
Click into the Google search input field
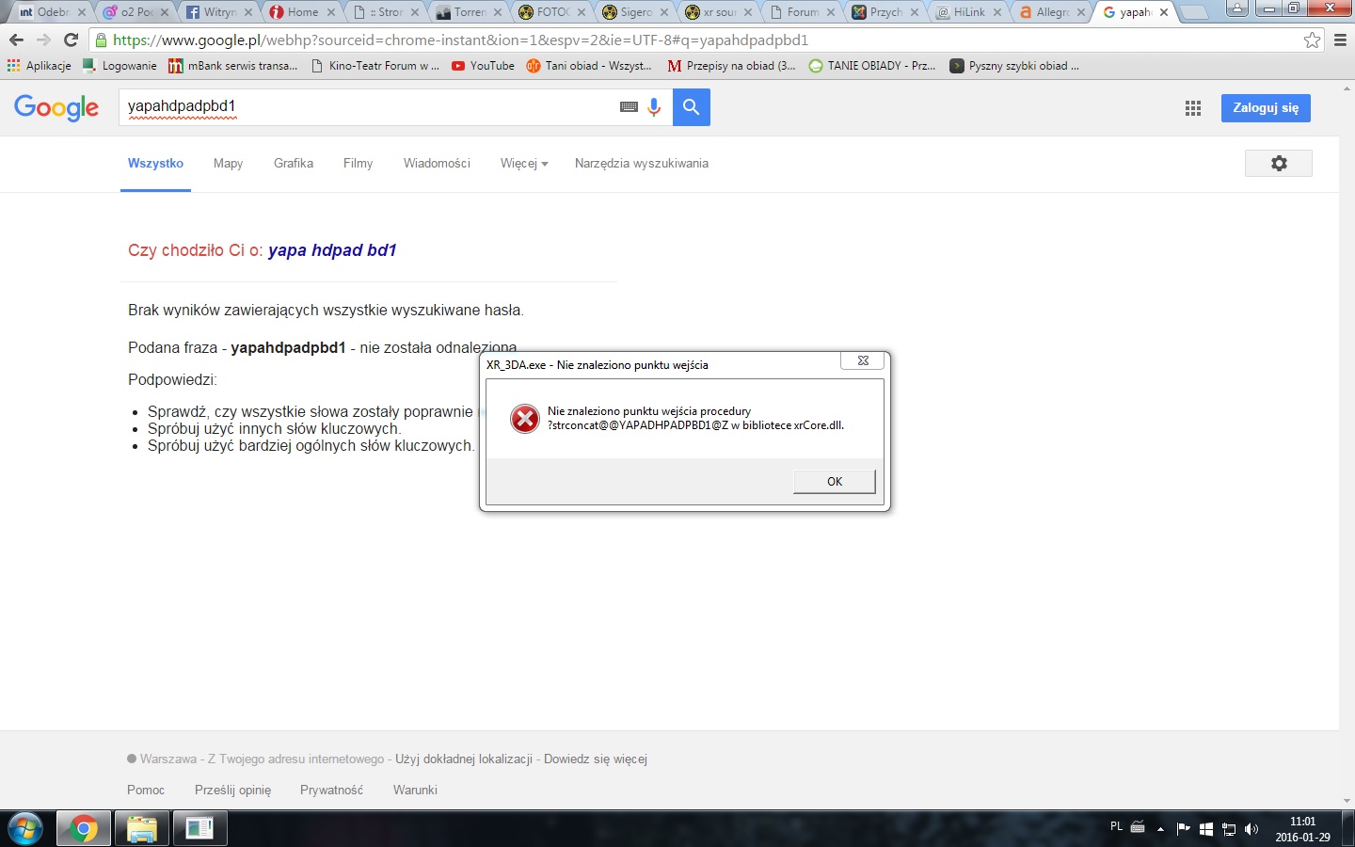[367, 107]
